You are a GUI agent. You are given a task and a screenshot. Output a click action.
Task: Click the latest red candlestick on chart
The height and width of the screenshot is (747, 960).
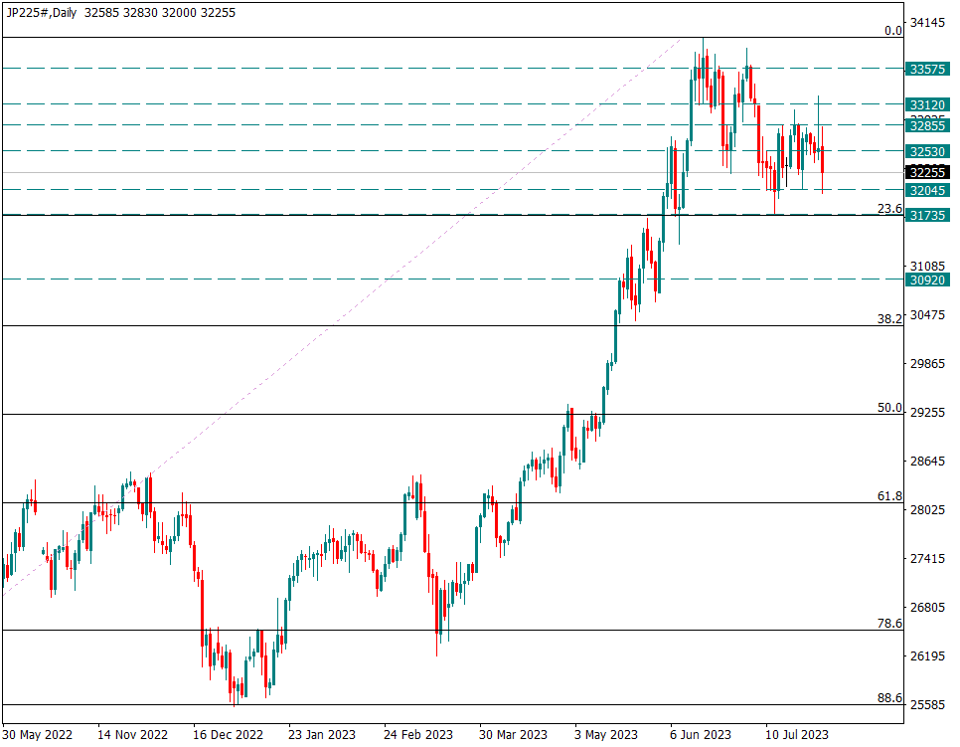[822, 160]
